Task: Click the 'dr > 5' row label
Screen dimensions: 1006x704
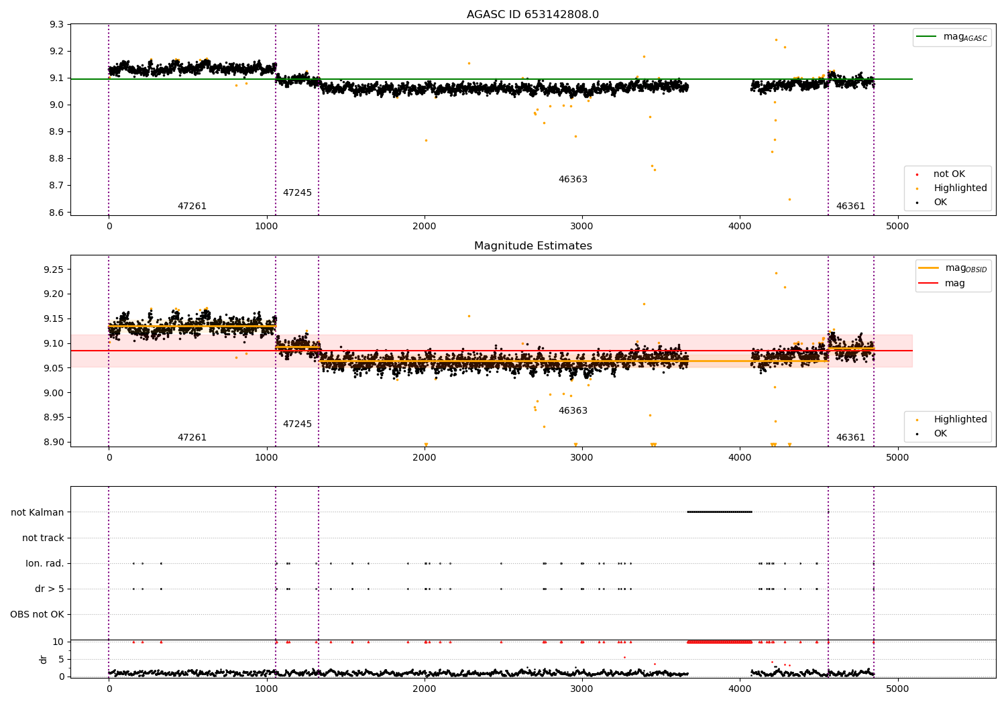Action: [x=50, y=589]
